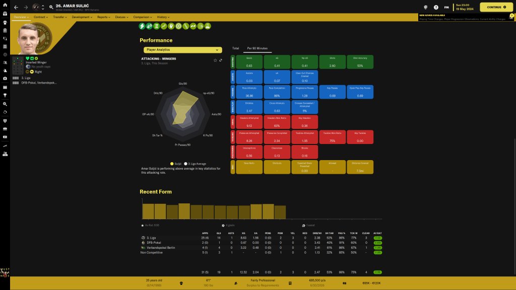Click the help question mark icon
The image size is (516, 290).
click(x=436, y=8)
